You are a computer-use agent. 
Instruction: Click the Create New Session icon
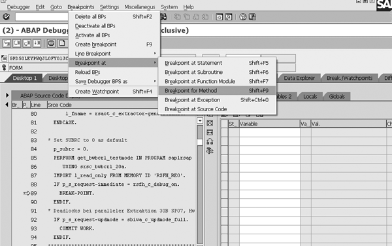pyautogui.click(x=220, y=17)
